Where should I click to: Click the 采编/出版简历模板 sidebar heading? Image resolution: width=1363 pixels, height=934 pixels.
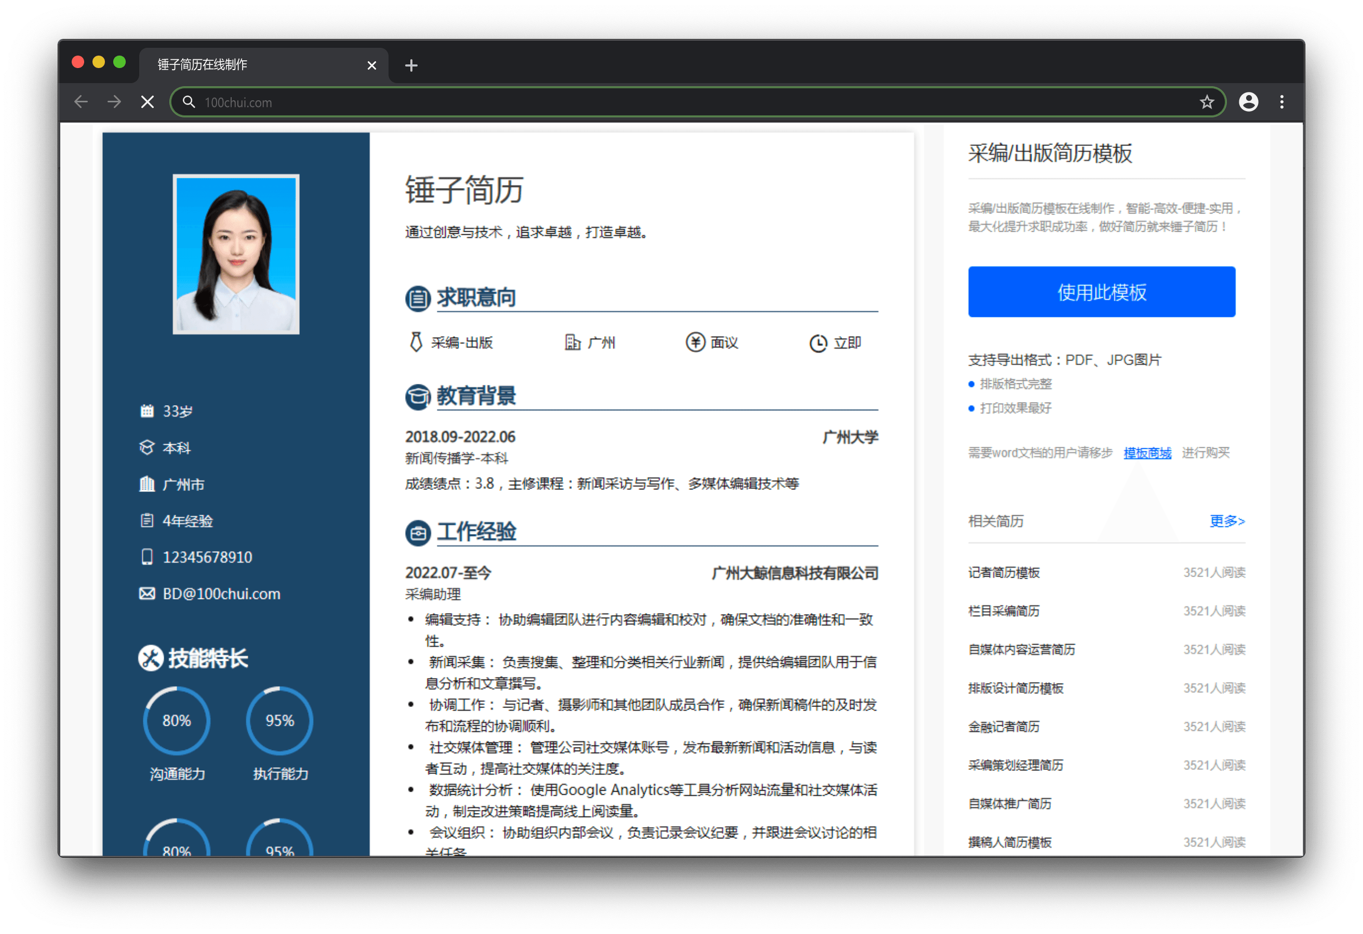[x=1050, y=153]
